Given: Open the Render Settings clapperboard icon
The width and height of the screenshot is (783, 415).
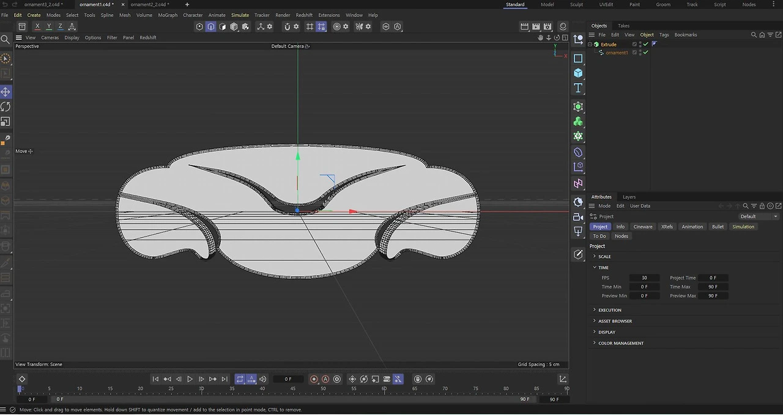Looking at the screenshot, I should (x=547, y=26).
